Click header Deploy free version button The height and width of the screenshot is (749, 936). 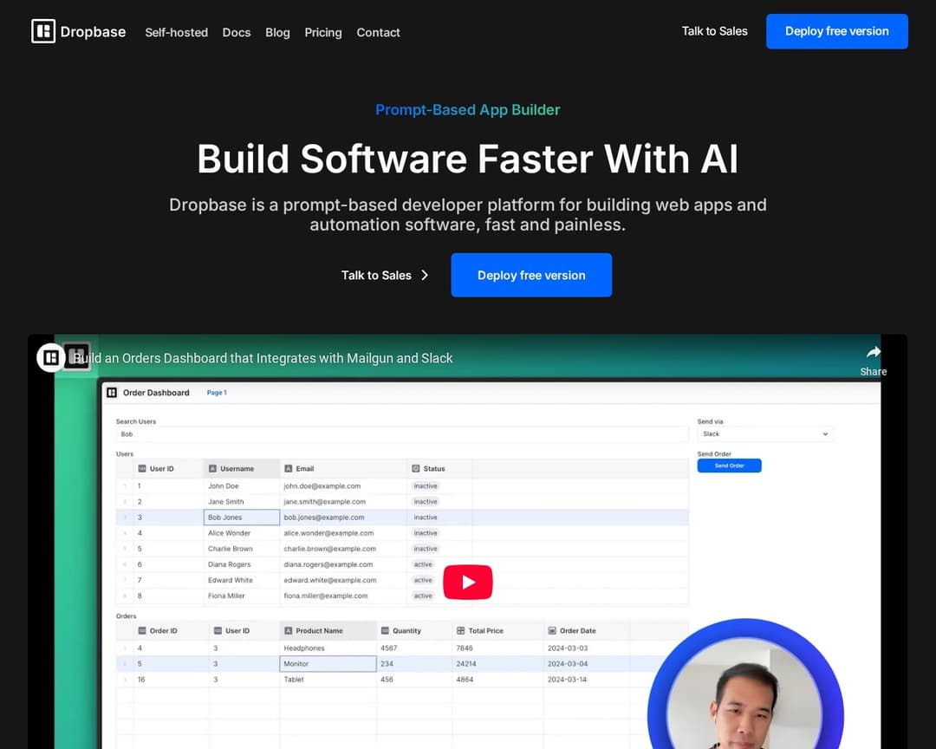pos(837,31)
